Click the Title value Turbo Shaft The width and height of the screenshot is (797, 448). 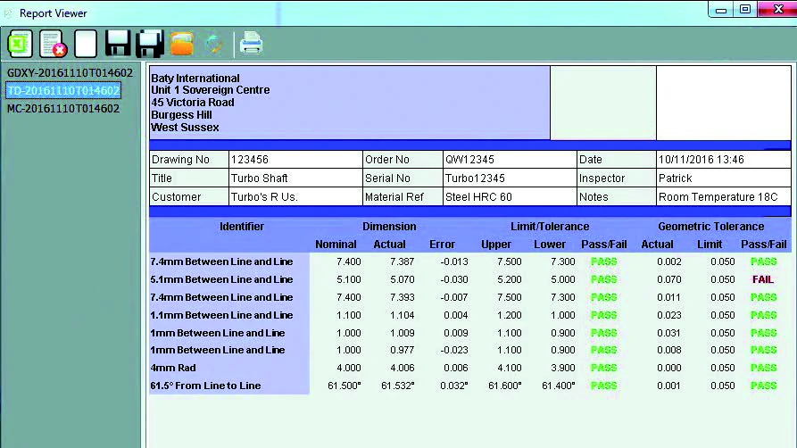click(295, 178)
